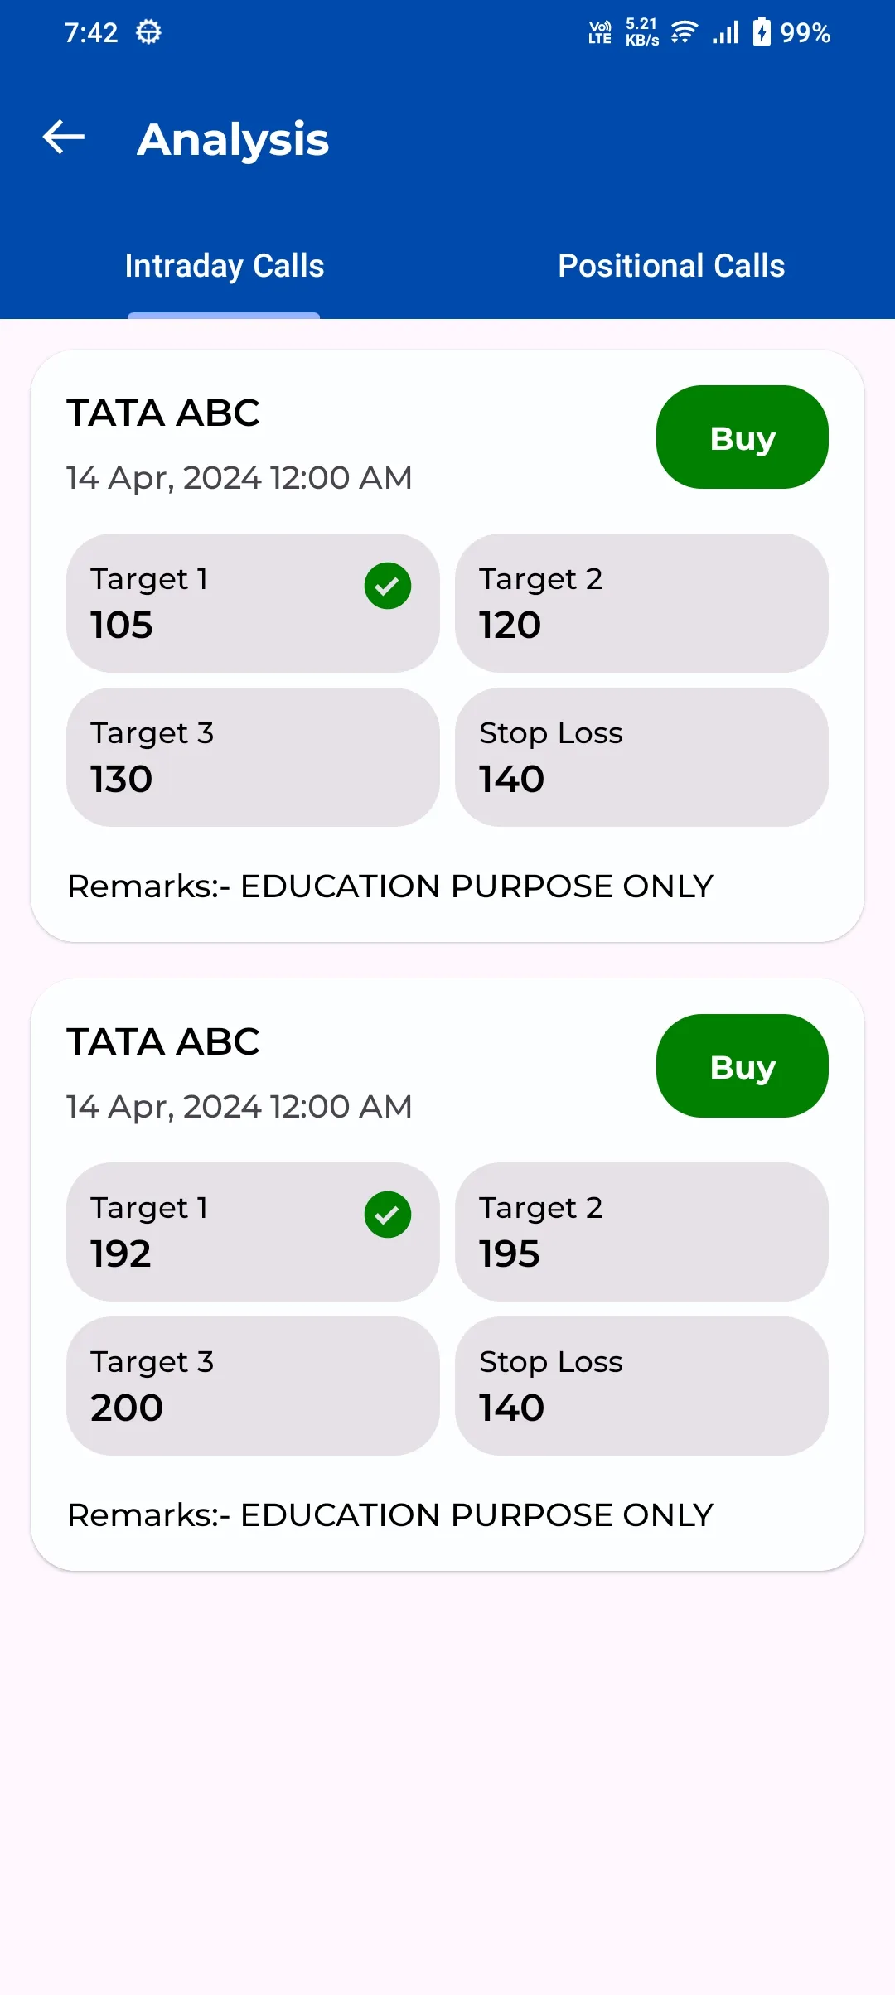Tap Buy button on second TATA ABC card
Screen dimensions: 895x1995
click(743, 1065)
